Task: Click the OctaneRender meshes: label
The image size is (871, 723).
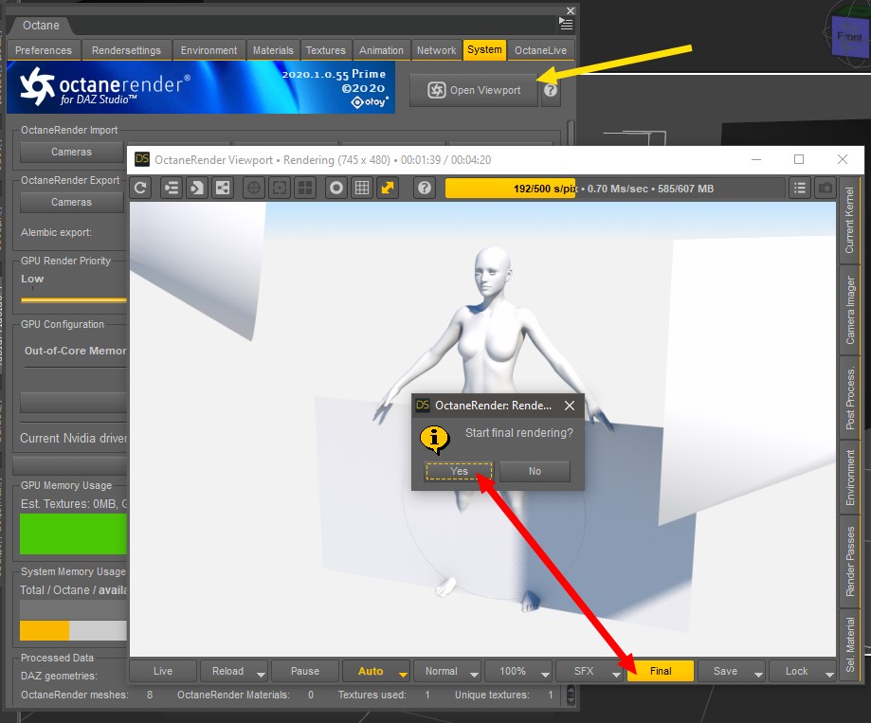Action: [75, 695]
